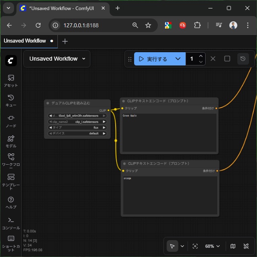
Task: Open the モデル (Models) sidebar panel
Action: coord(11,141)
